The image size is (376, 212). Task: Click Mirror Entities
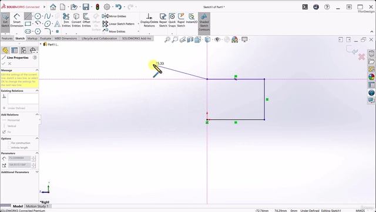pyautogui.click(x=114, y=16)
